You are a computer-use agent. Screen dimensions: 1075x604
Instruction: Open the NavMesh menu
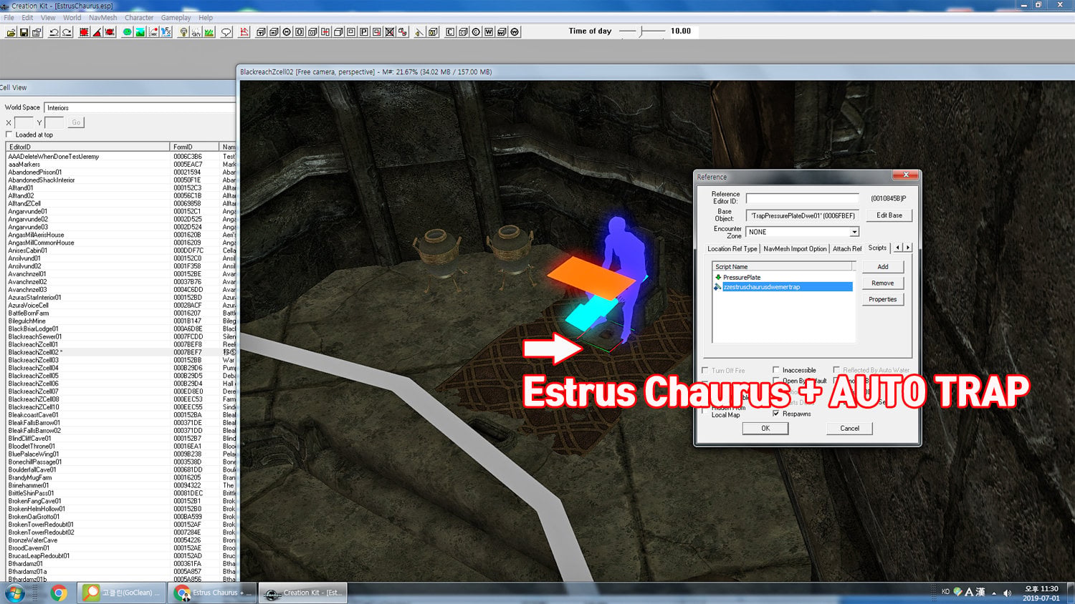102,18
